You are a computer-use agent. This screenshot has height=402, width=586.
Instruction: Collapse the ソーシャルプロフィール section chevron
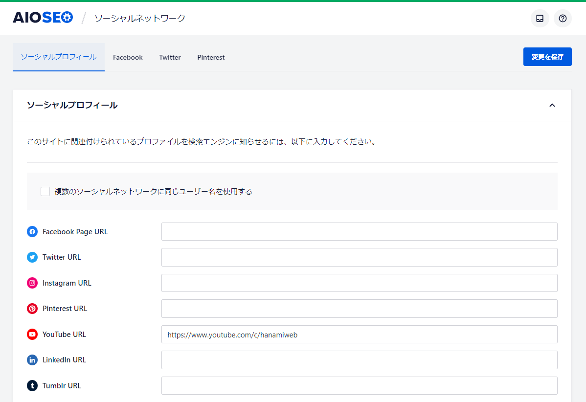pyautogui.click(x=552, y=105)
